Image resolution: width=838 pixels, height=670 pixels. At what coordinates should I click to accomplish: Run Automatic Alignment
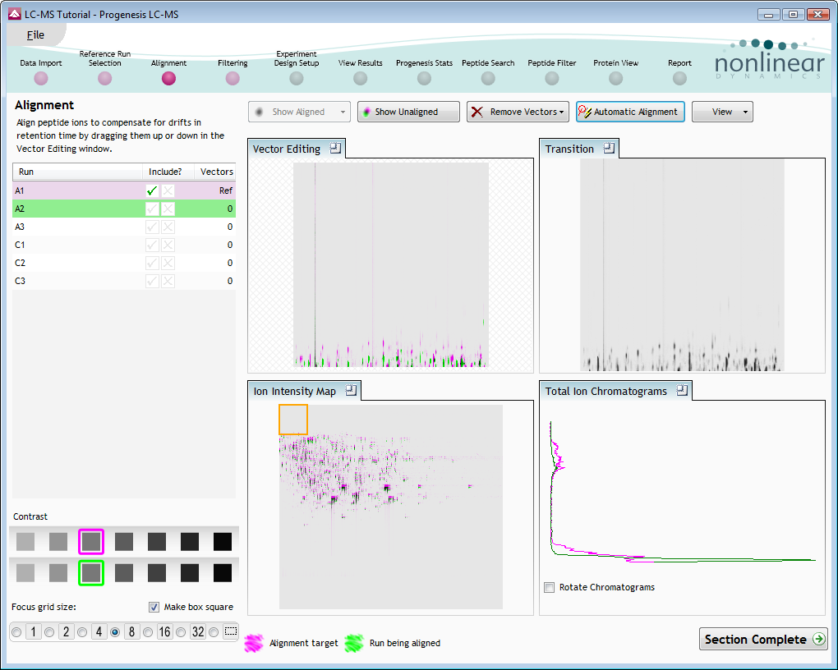click(x=630, y=112)
